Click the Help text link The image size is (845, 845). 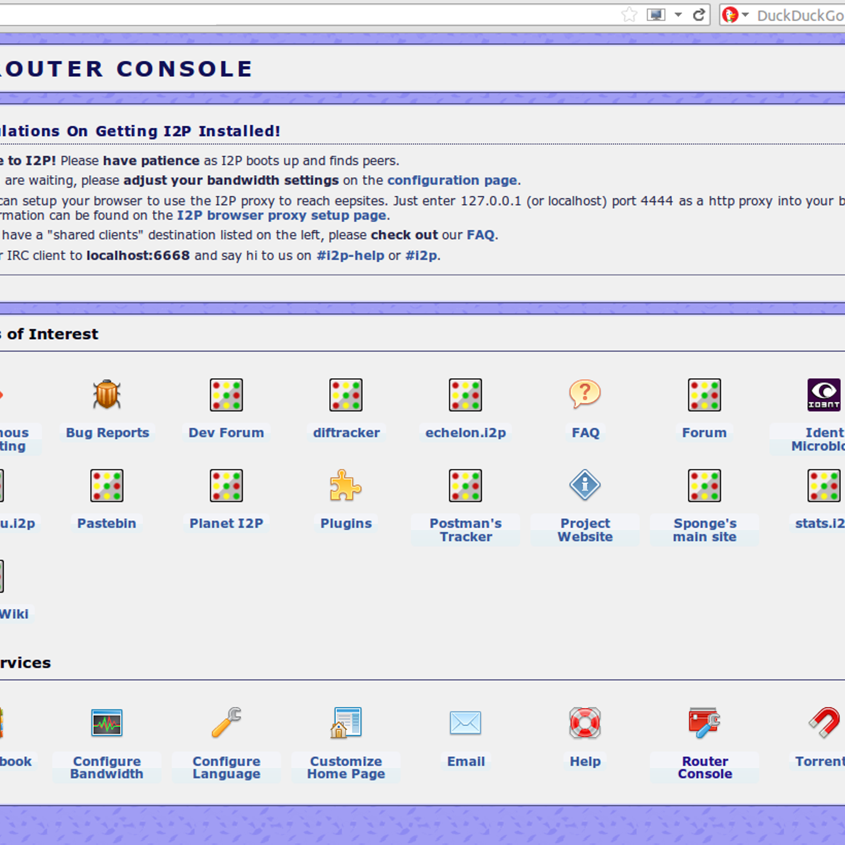coord(585,762)
